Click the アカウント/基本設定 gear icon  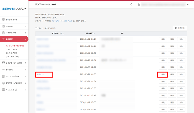pyautogui.click(x=3, y=83)
